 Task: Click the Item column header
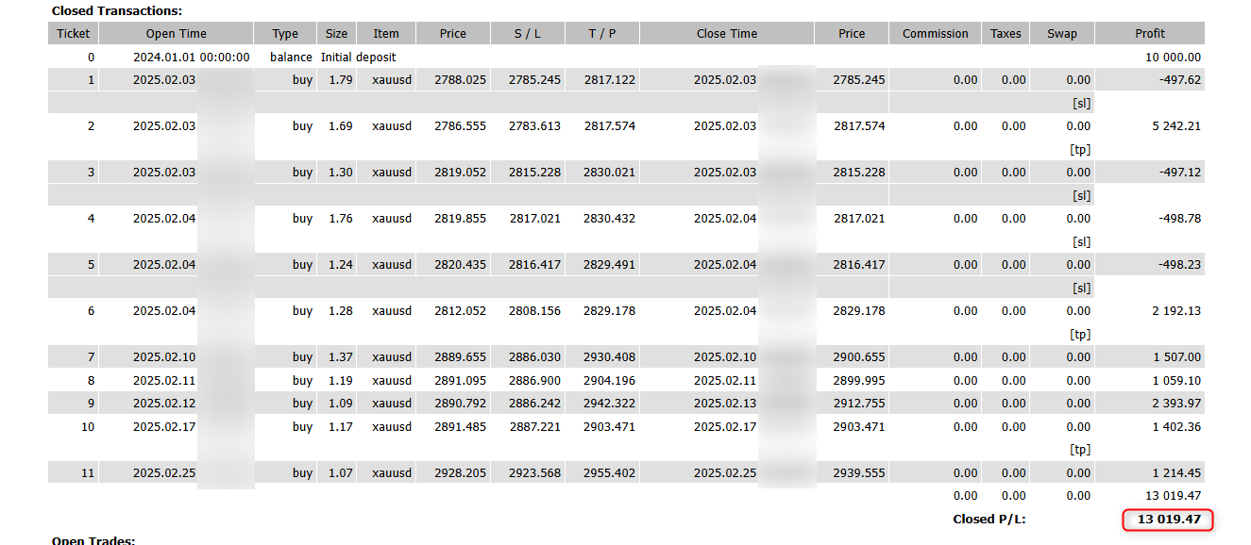[x=386, y=33]
